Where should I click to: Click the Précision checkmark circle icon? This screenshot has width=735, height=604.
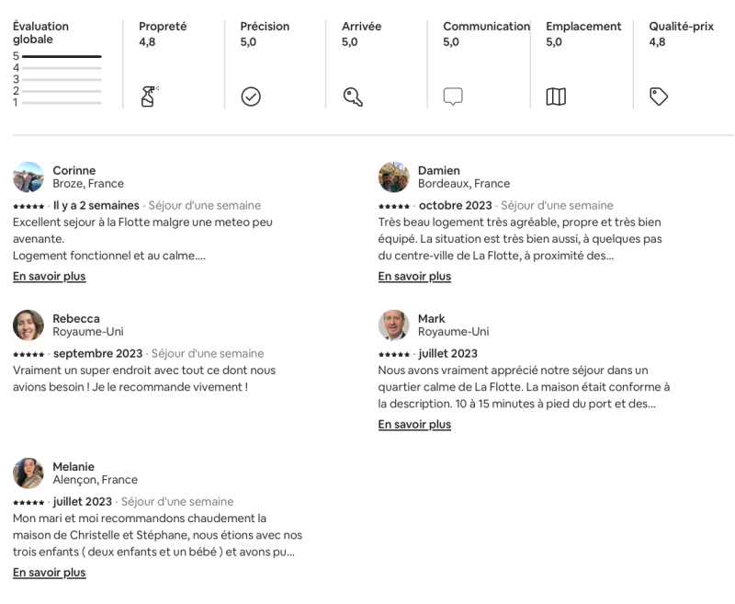250,96
